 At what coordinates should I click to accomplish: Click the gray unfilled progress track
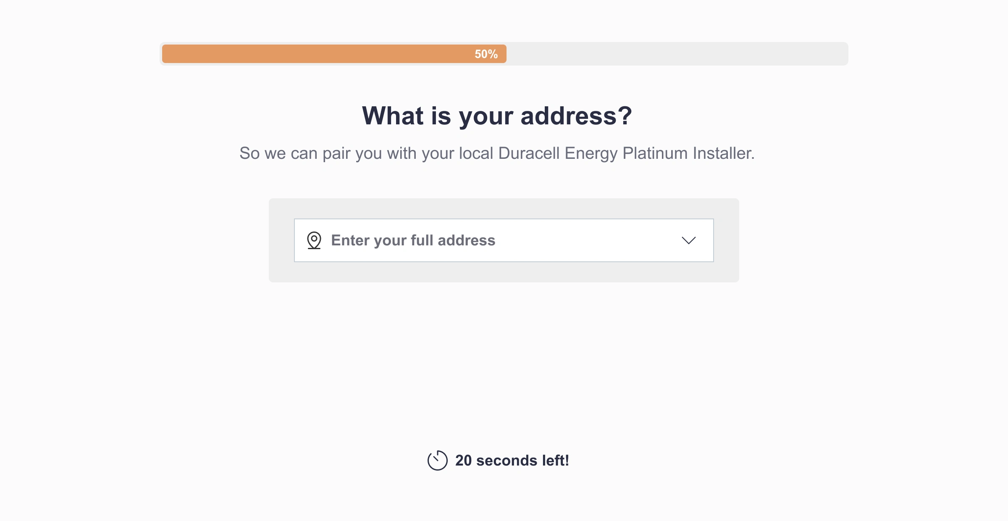676,54
